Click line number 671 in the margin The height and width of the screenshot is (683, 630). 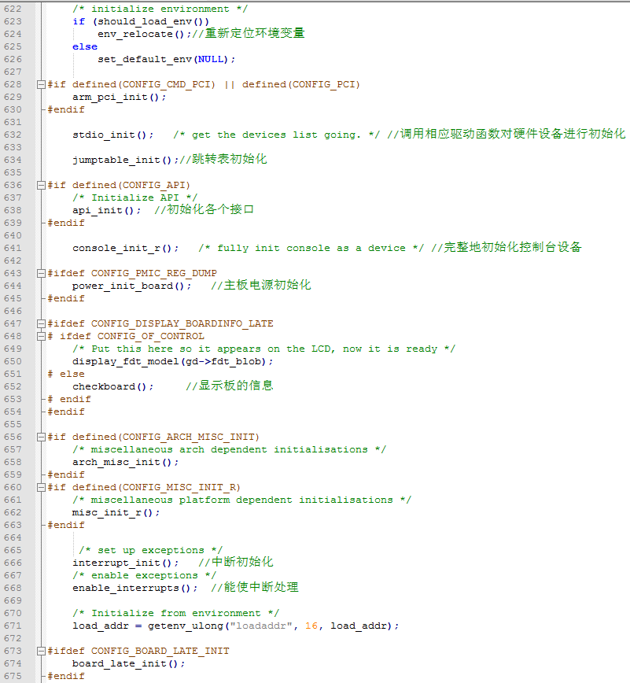click(x=13, y=626)
